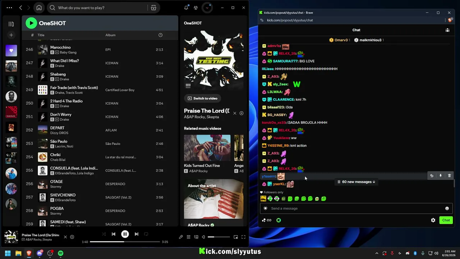
Task: Hide the now playing song with the X icon
Action: [x=235, y=113]
